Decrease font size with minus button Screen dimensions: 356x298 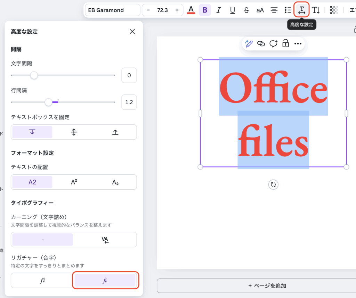(148, 10)
